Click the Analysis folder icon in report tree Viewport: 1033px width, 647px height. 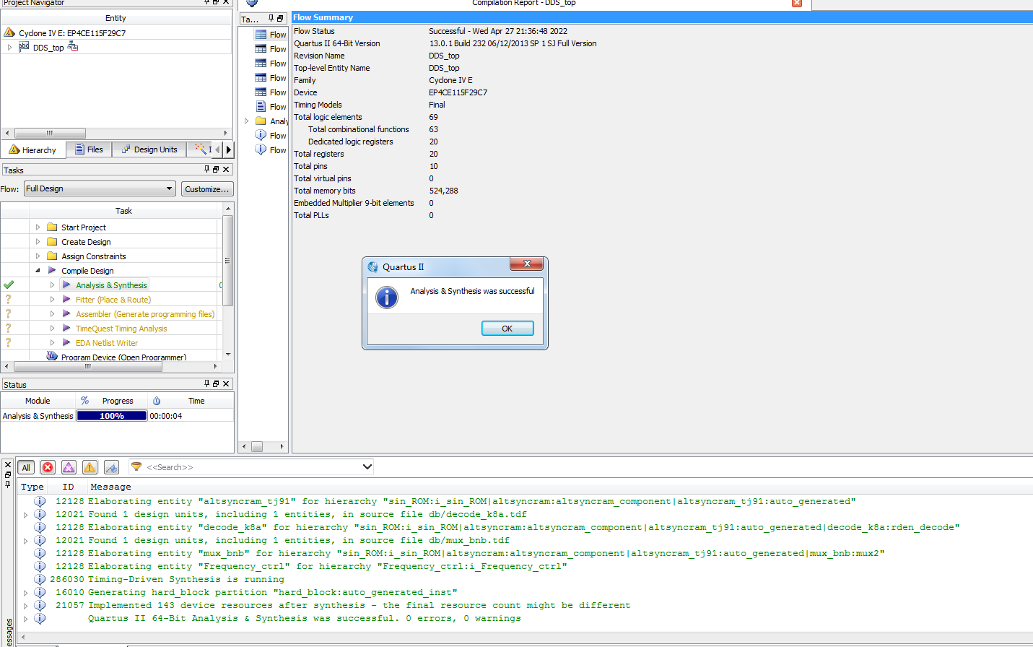[261, 121]
